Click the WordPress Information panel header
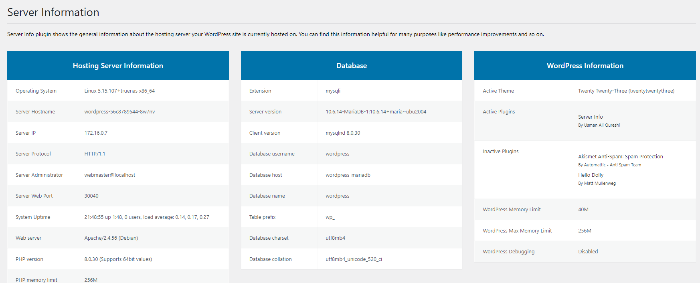 pos(585,66)
